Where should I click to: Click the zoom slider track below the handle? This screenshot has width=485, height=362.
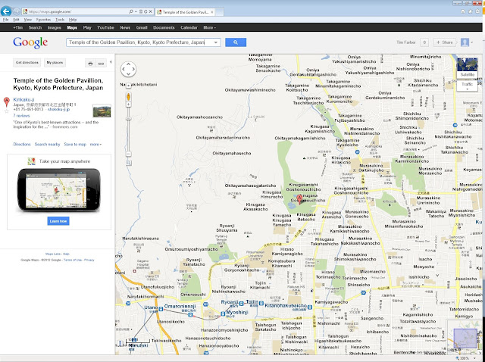click(x=128, y=136)
